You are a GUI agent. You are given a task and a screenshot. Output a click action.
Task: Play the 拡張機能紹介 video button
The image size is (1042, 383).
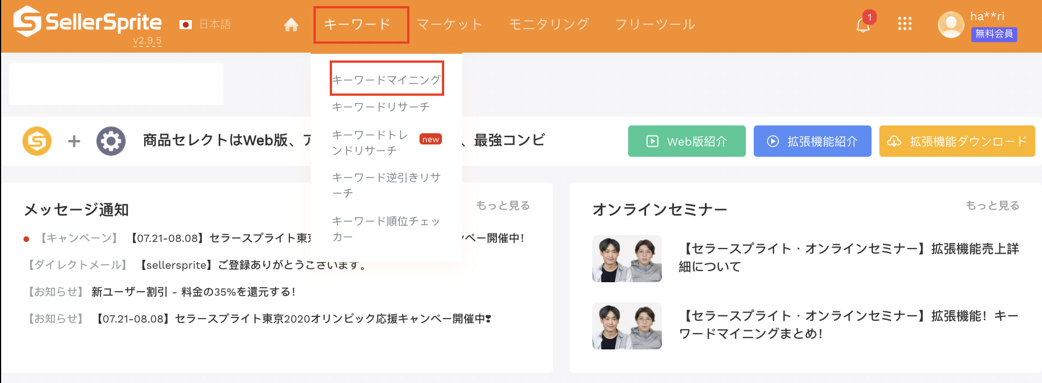coord(812,141)
